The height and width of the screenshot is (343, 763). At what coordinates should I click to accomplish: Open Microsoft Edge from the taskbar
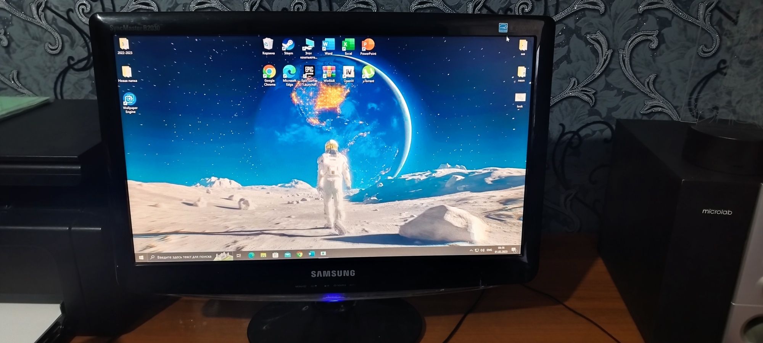[x=251, y=255]
